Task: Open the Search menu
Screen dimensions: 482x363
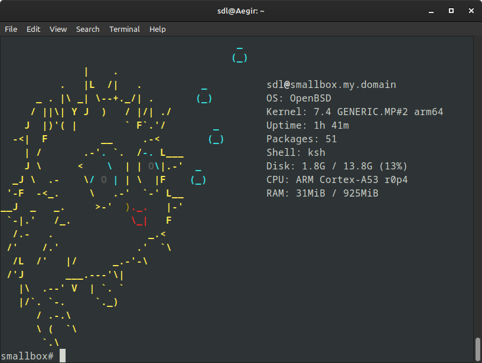Action: [87, 29]
